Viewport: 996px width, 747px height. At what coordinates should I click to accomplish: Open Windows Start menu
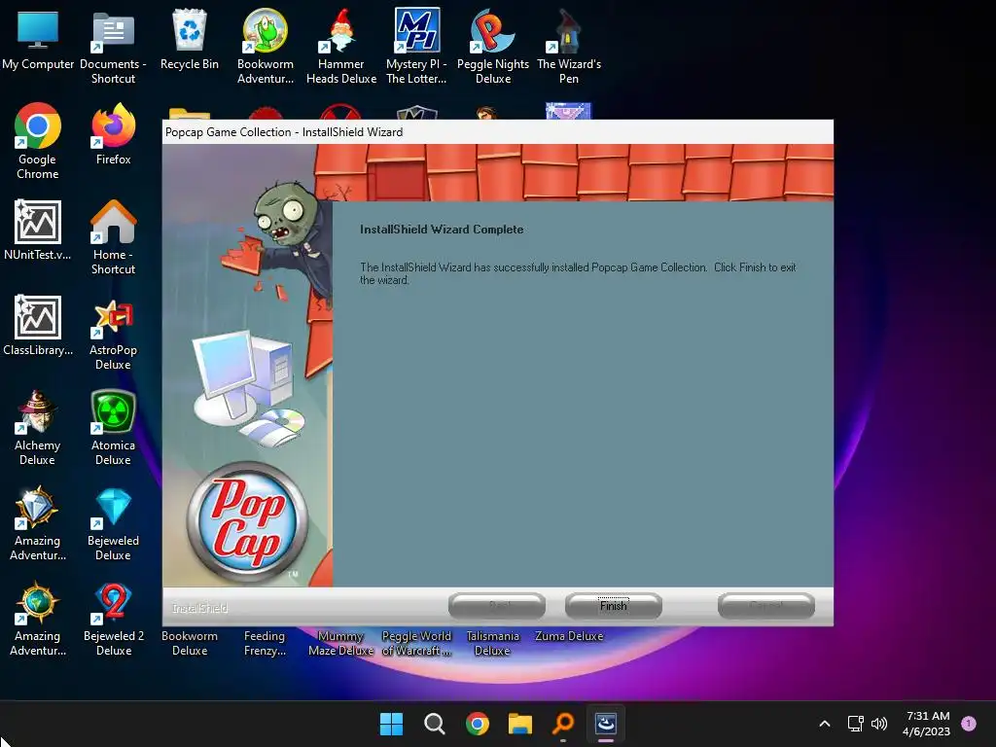pos(391,724)
